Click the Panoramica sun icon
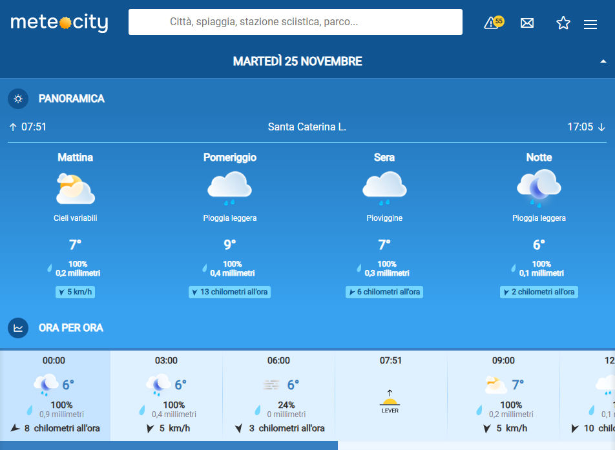This screenshot has width=615, height=450. (18, 99)
